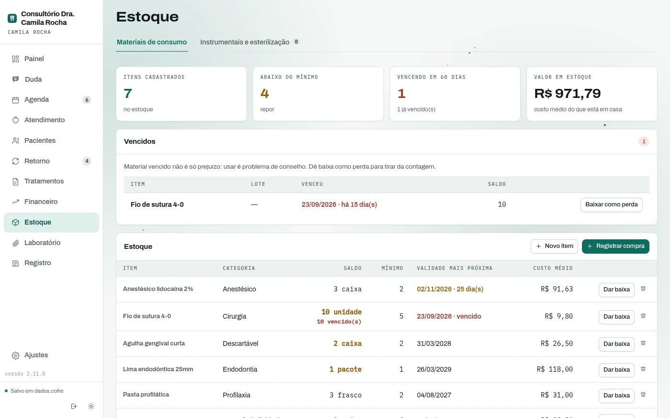Screen dimensions: 670x418
Task: Click the Vencidos count badge
Action: (644, 141)
